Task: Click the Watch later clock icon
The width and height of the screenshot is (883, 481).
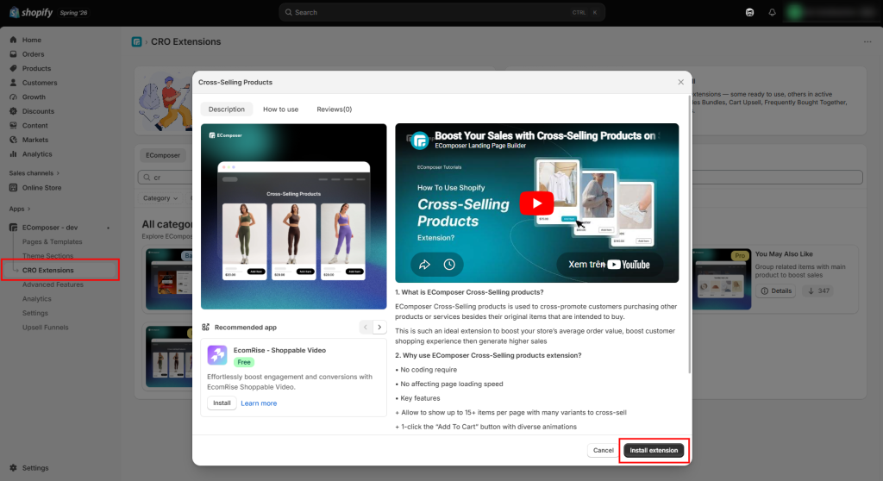Action: click(x=449, y=264)
